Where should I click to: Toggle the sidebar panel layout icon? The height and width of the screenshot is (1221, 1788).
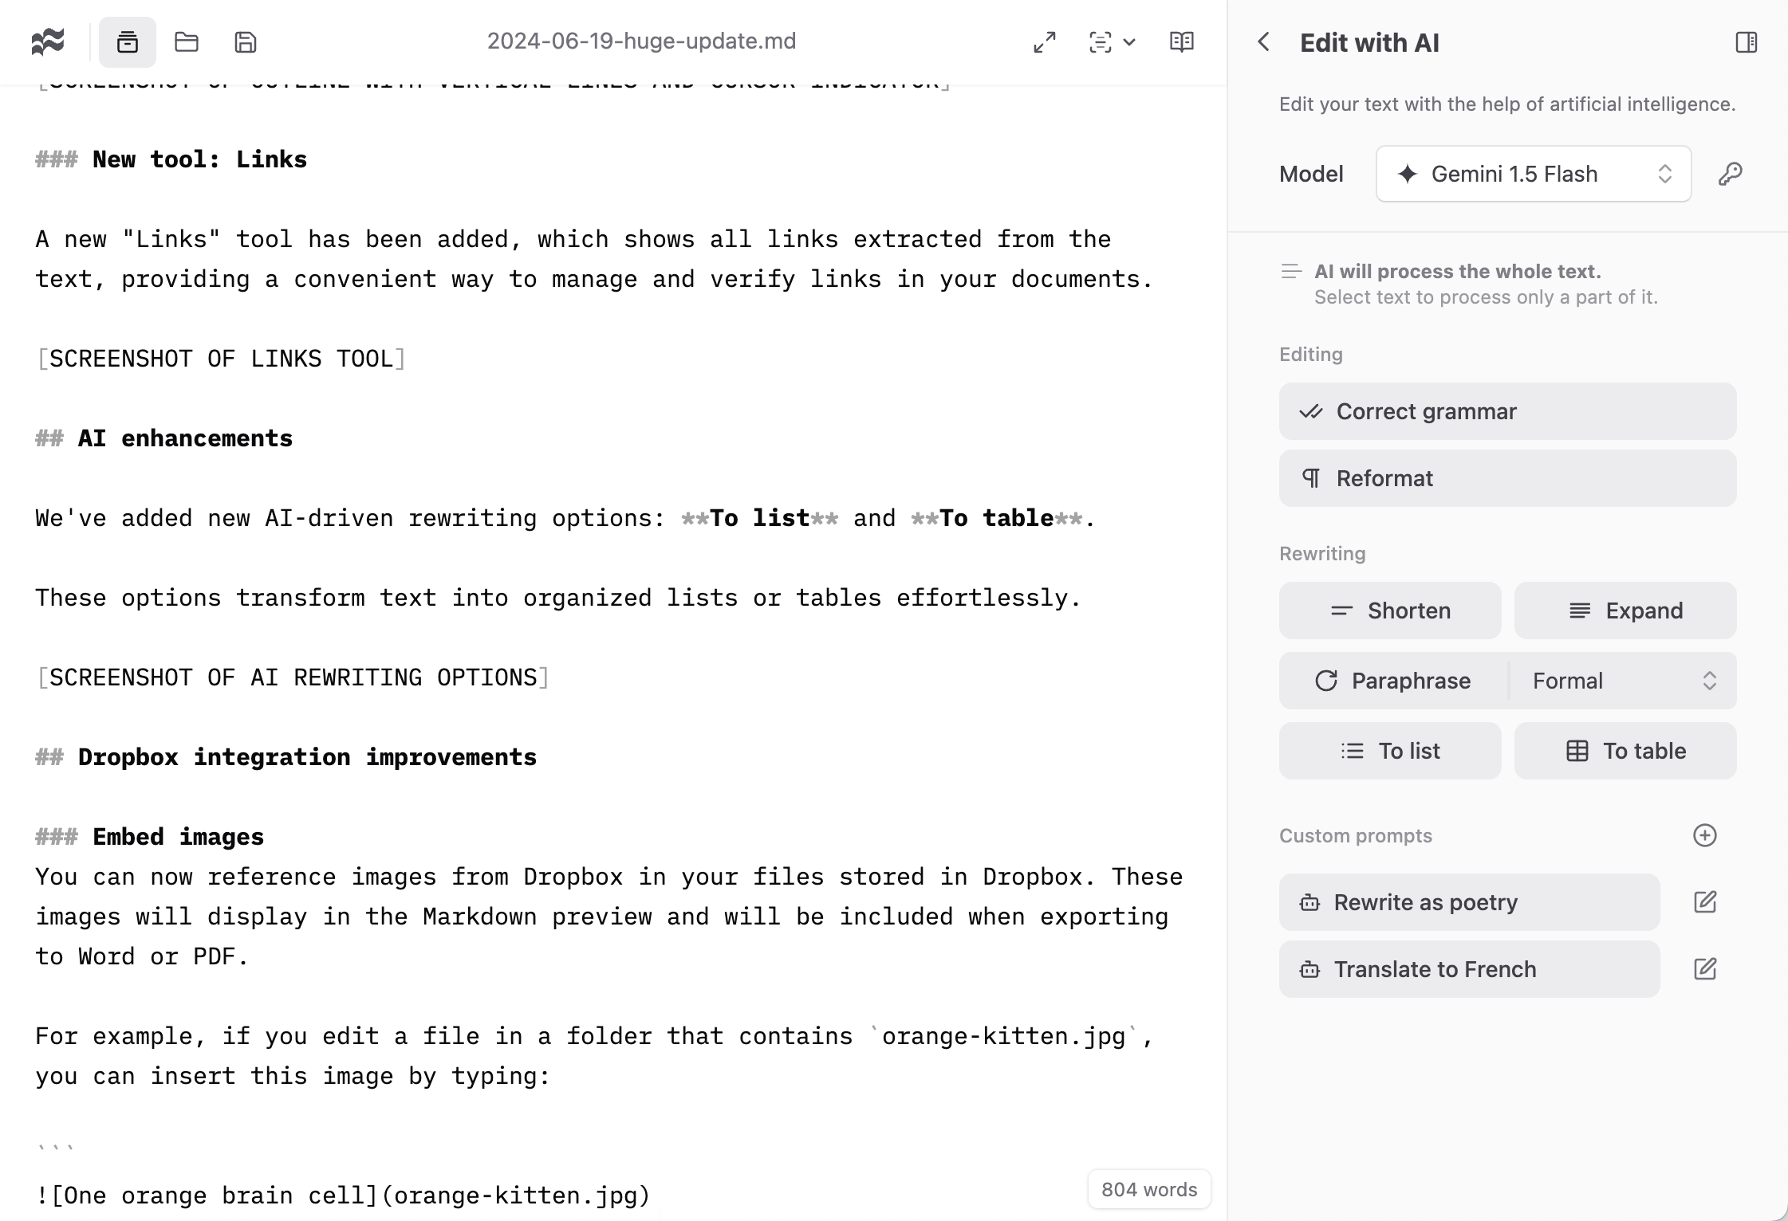tap(1746, 42)
